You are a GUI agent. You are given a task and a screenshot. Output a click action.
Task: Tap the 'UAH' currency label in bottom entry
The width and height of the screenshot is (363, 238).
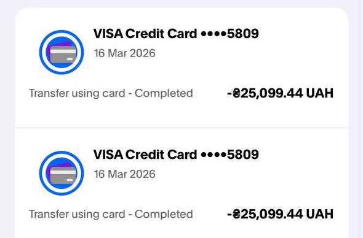pos(320,214)
